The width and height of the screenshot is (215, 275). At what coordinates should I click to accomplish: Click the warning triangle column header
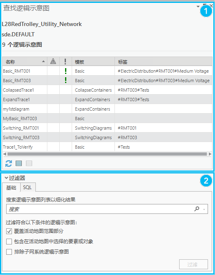53,62
